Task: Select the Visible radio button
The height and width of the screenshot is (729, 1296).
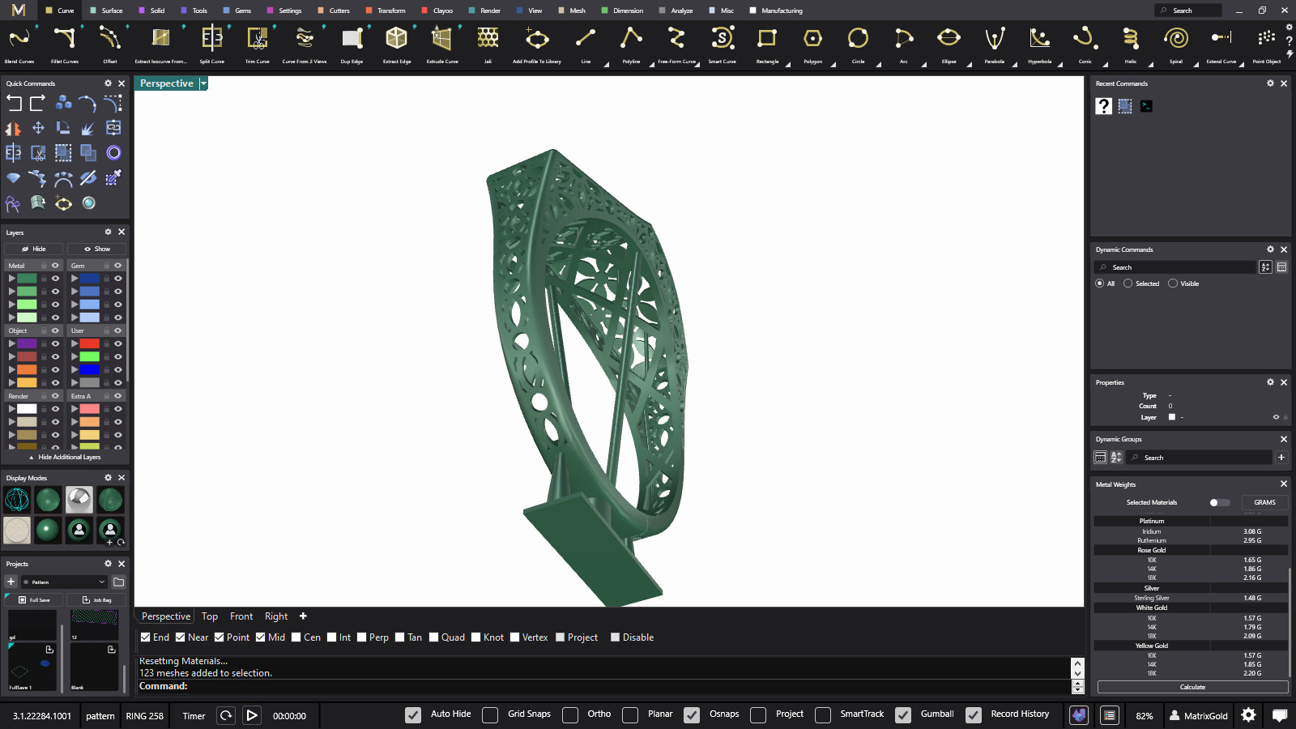Action: coord(1173,283)
